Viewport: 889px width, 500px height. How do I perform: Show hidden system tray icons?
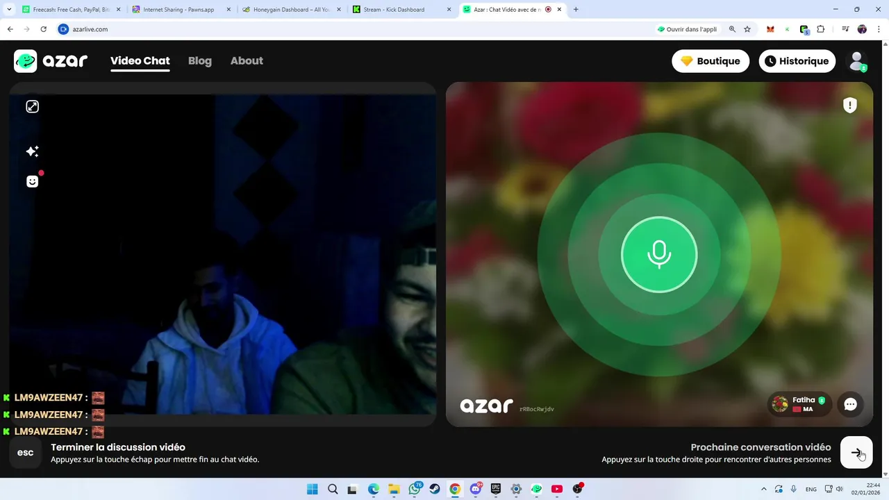(x=764, y=489)
